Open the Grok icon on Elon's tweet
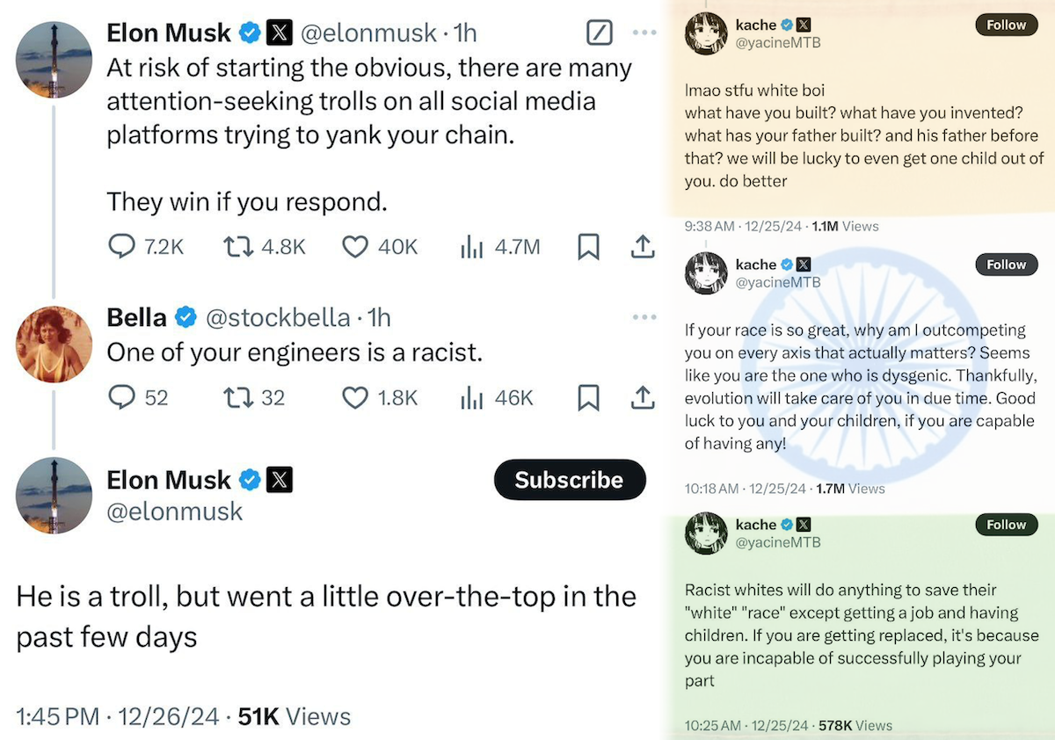The image size is (1055, 740). pyautogui.click(x=598, y=33)
